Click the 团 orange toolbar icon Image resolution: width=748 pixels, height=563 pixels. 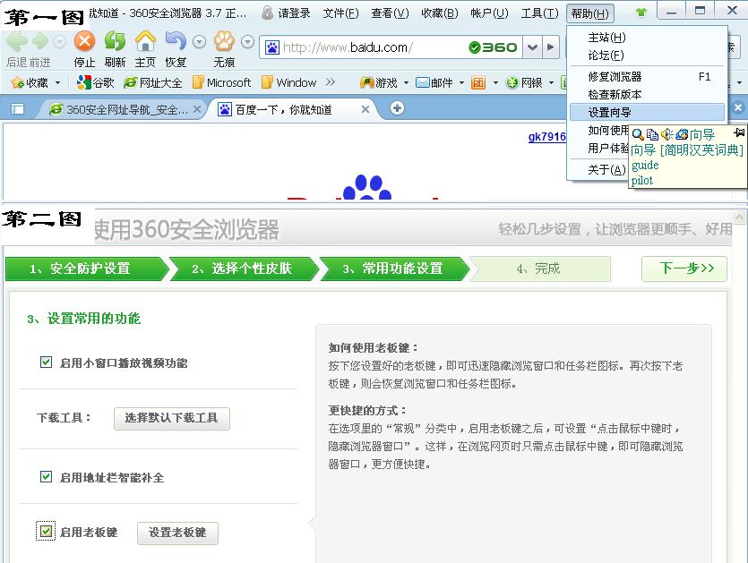478,82
